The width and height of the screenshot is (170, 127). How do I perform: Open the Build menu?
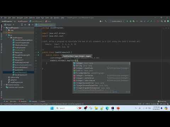[x=38, y=18]
